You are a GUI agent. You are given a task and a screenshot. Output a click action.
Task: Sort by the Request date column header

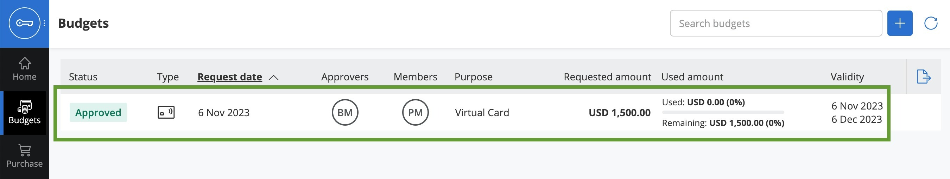point(230,77)
